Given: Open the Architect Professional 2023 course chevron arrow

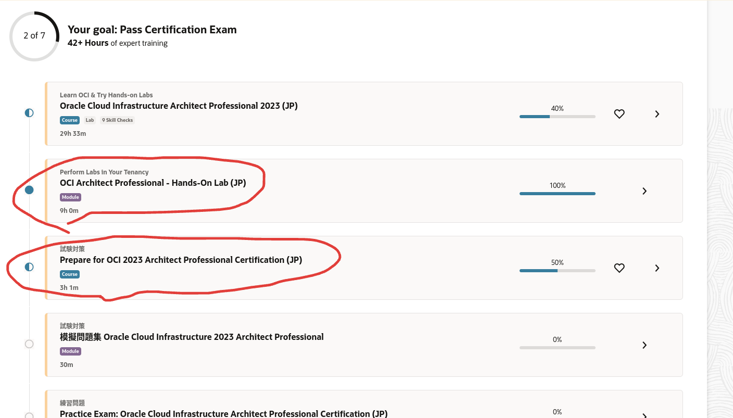Looking at the screenshot, I should (657, 114).
